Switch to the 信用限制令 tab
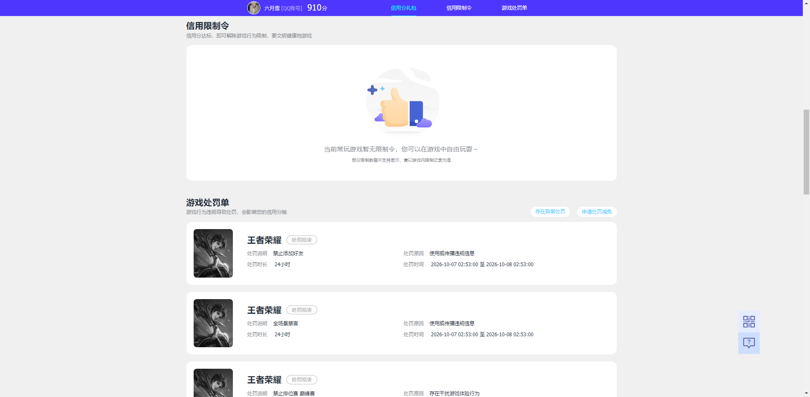Screen dimensions: 810x397 (x=459, y=8)
